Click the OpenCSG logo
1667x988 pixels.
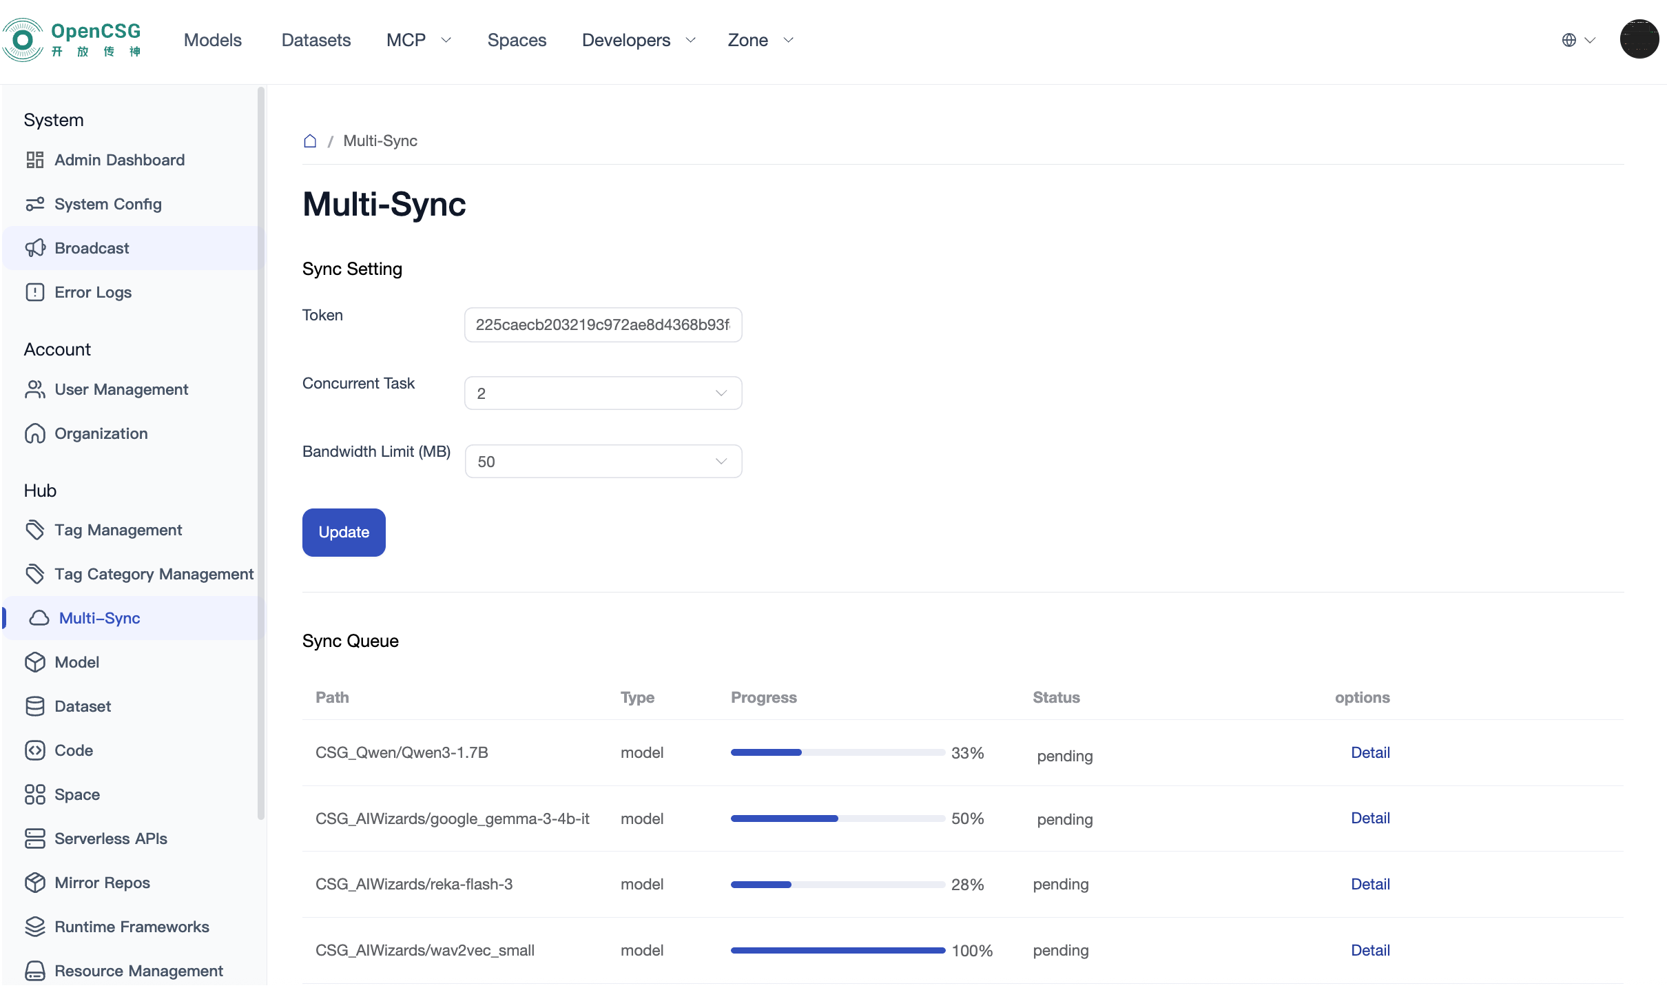(72, 39)
